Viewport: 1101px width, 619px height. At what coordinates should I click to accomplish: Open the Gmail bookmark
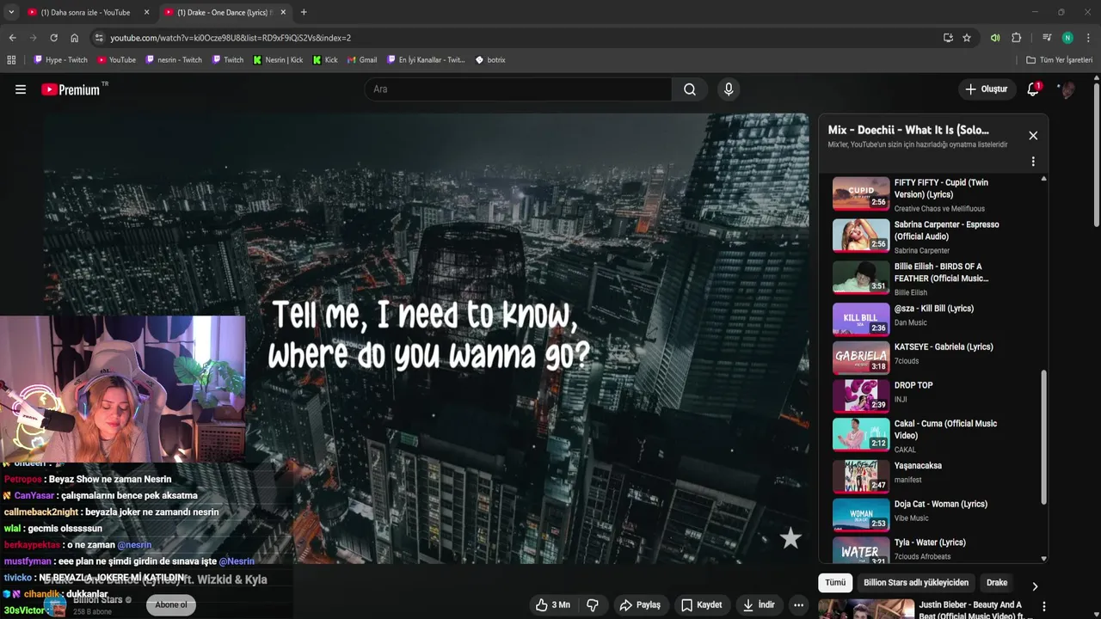362,60
